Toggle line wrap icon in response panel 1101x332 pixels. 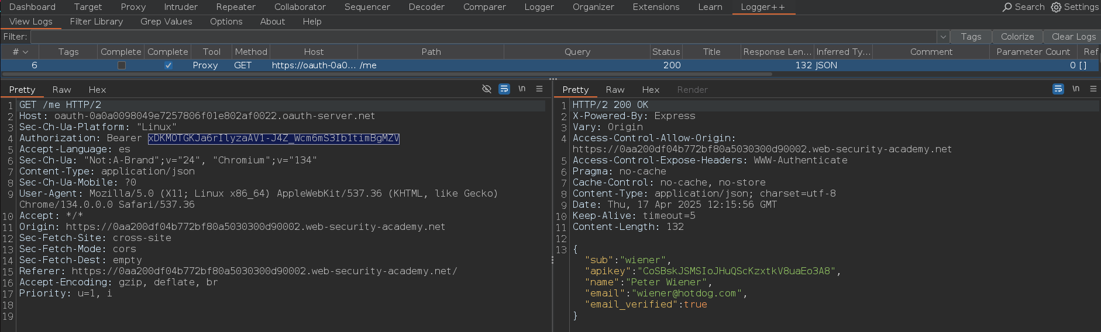(x=1058, y=89)
